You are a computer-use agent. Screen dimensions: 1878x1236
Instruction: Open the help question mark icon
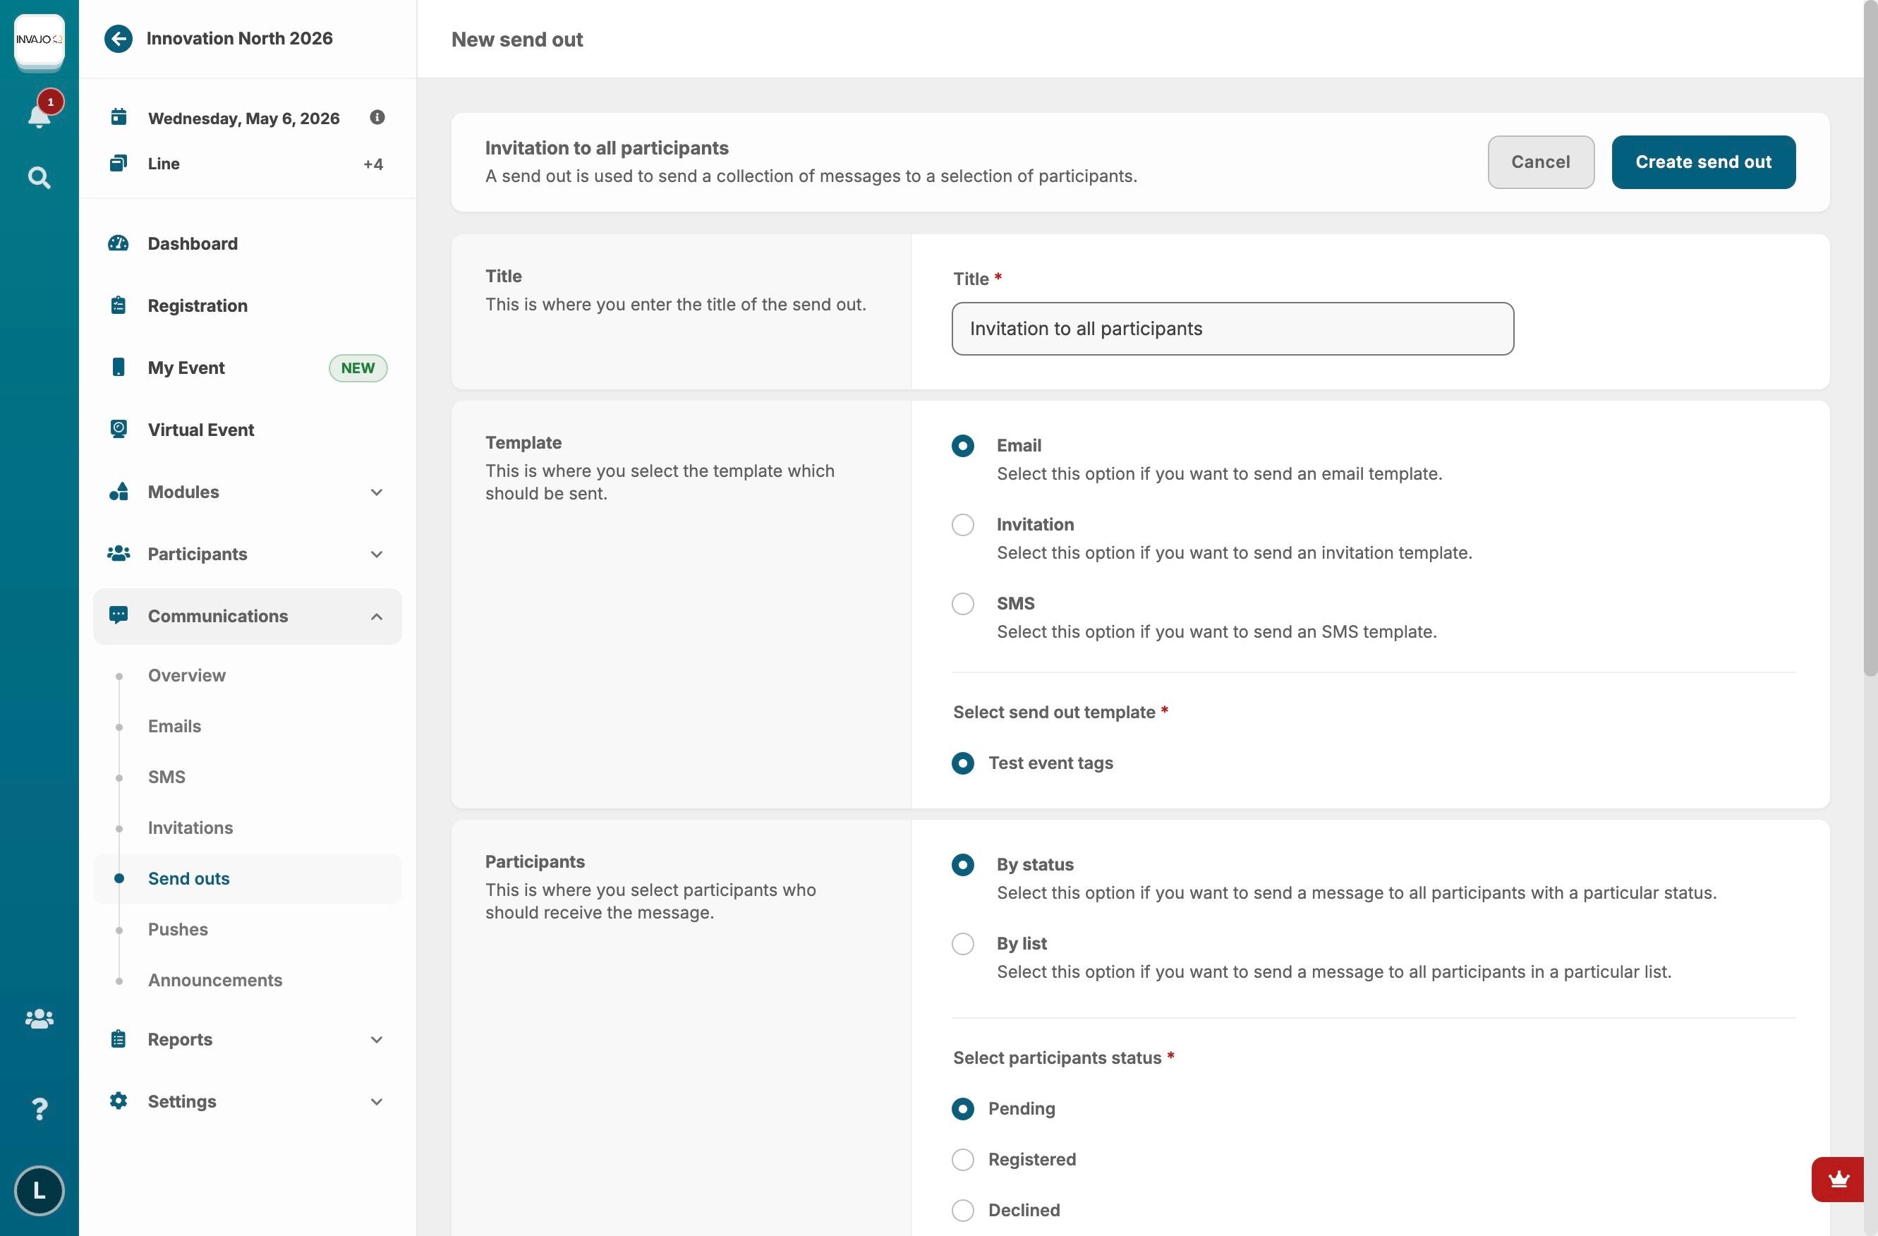[x=39, y=1109]
